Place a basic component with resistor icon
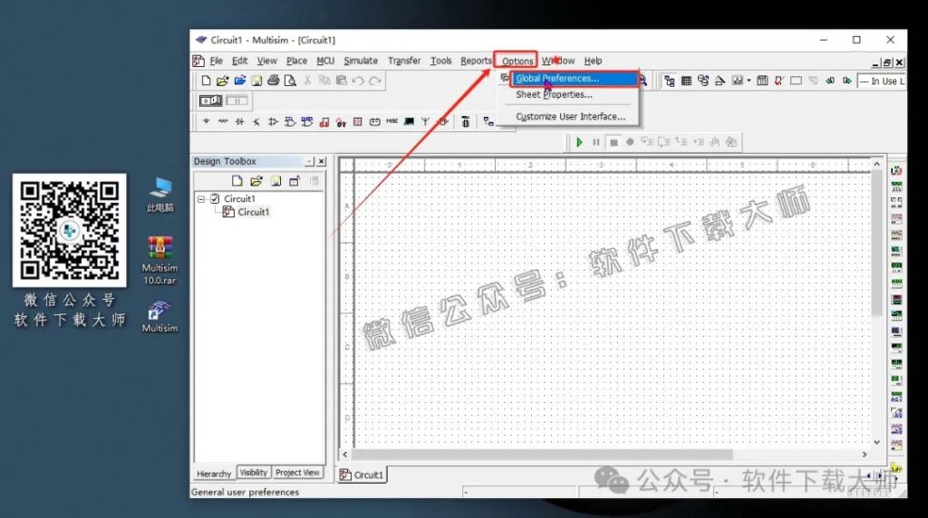This screenshot has height=518, width=928. (223, 122)
